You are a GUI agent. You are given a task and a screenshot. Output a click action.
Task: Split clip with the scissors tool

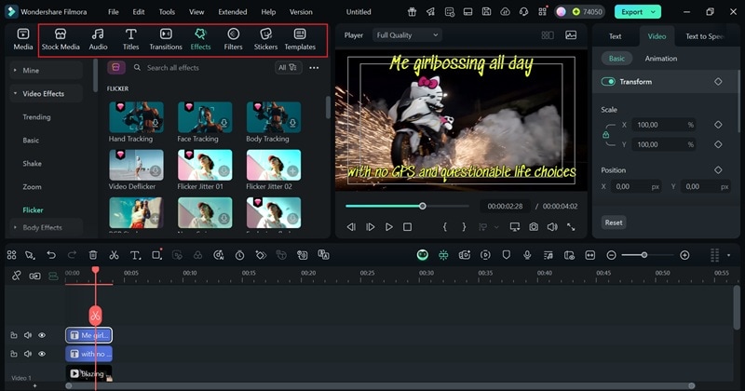click(114, 255)
